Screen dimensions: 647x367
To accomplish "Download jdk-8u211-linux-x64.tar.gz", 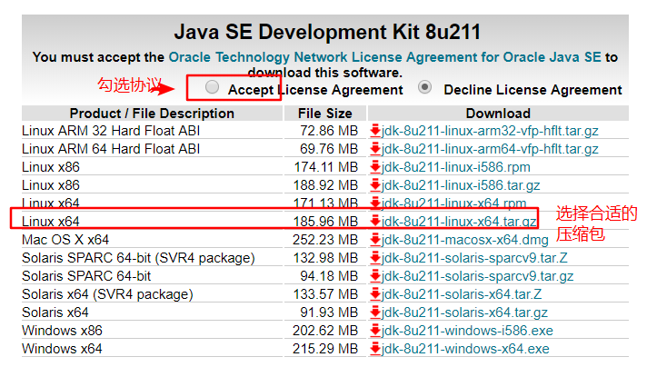I will coord(459,222).
